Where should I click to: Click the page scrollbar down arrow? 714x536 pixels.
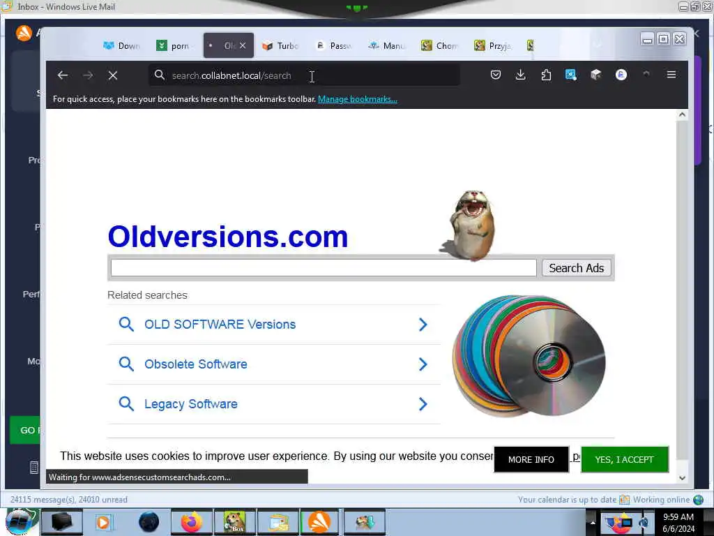(x=682, y=477)
